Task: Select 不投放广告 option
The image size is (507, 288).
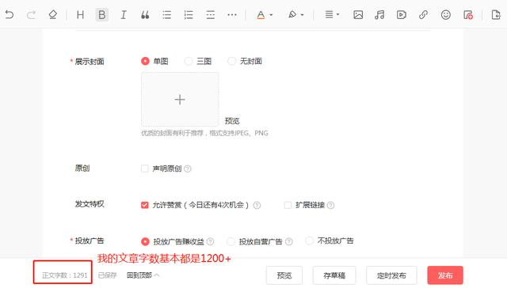Action: click(309, 241)
